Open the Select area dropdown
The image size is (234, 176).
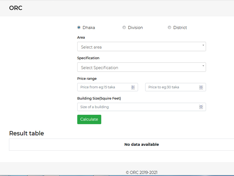click(141, 47)
